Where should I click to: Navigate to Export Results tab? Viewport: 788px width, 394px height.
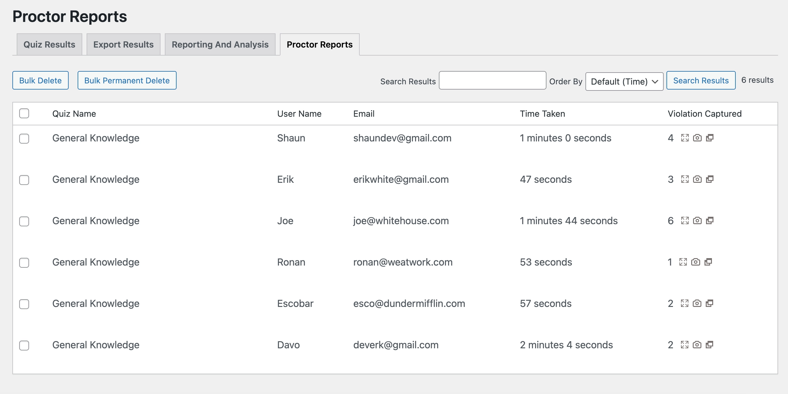click(x=123, y=44)
